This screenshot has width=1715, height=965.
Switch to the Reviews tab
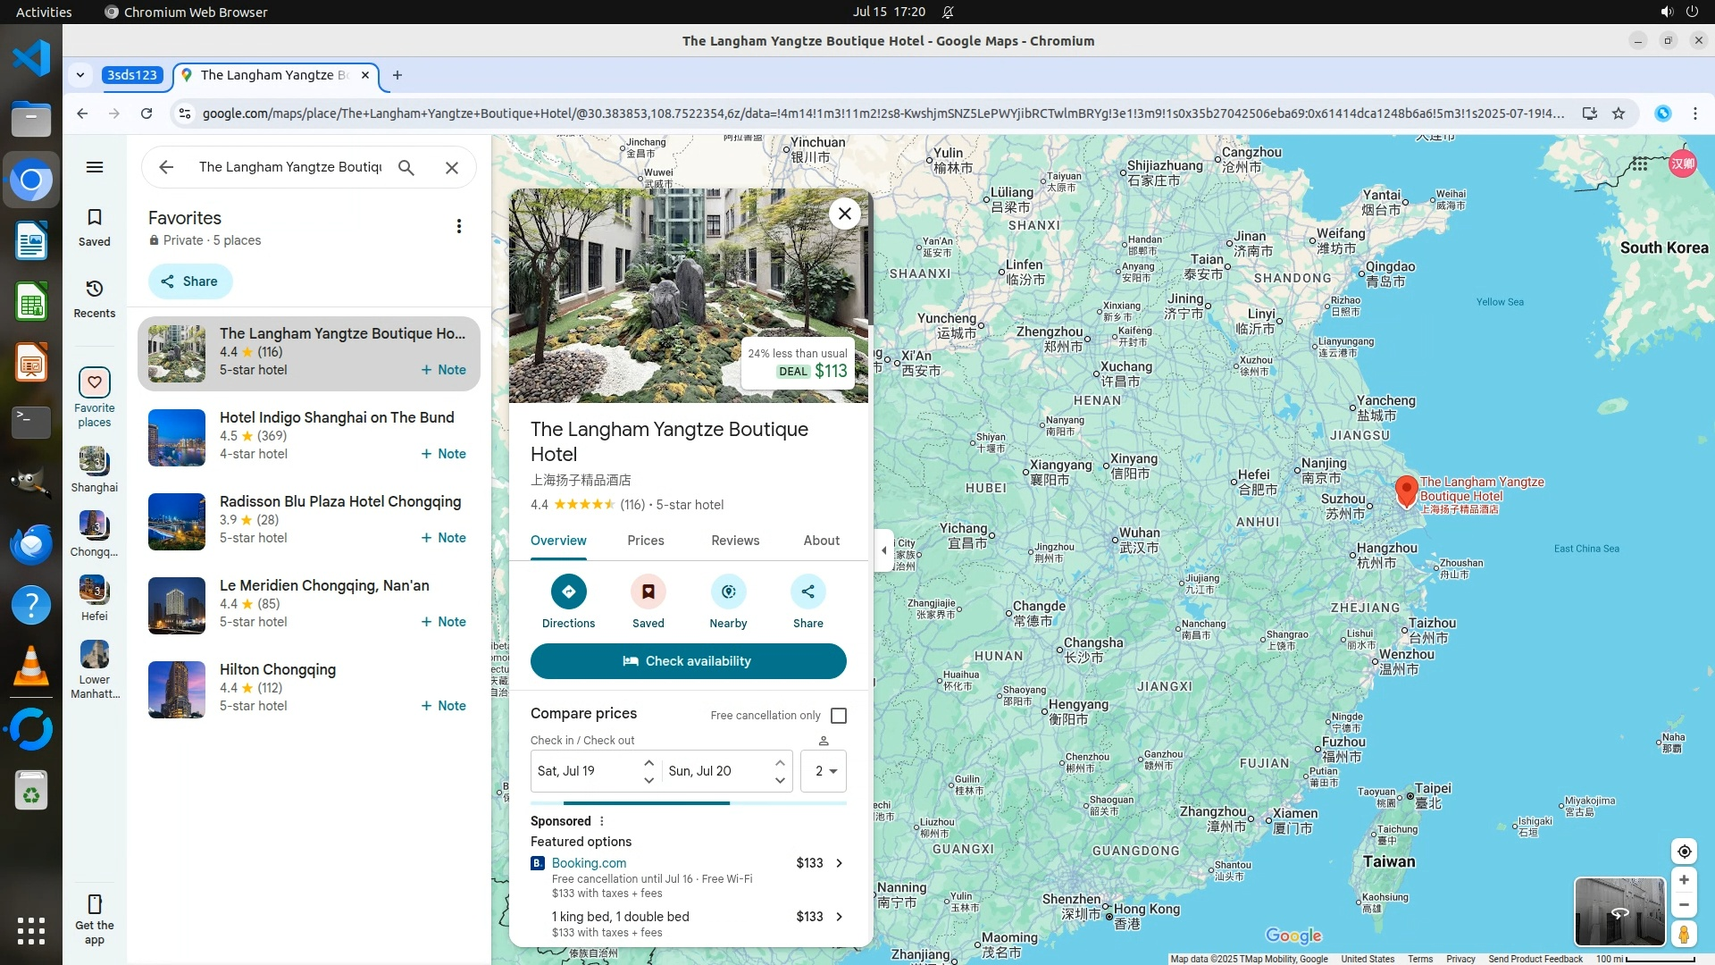point(735,541)
